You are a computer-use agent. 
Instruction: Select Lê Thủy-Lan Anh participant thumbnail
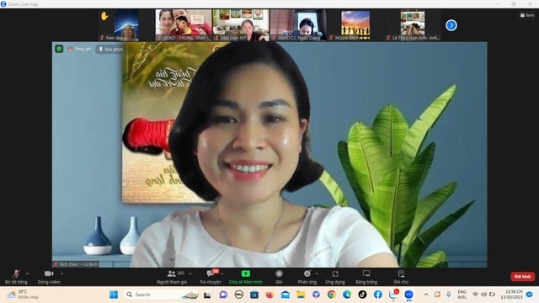(413, 25)
